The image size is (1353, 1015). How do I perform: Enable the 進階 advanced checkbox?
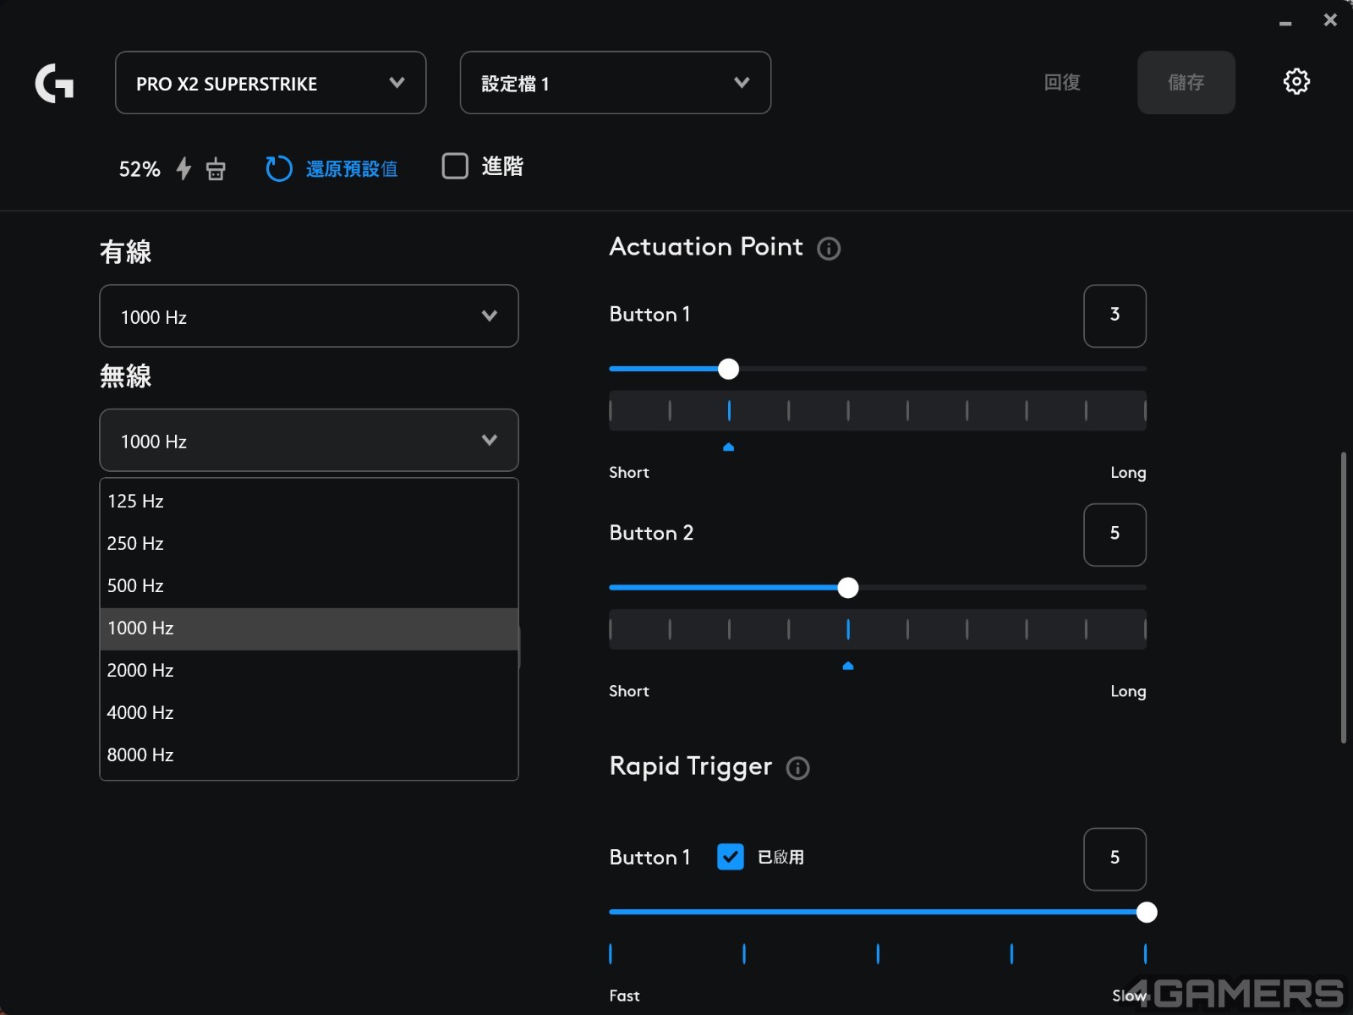(455, 166)
